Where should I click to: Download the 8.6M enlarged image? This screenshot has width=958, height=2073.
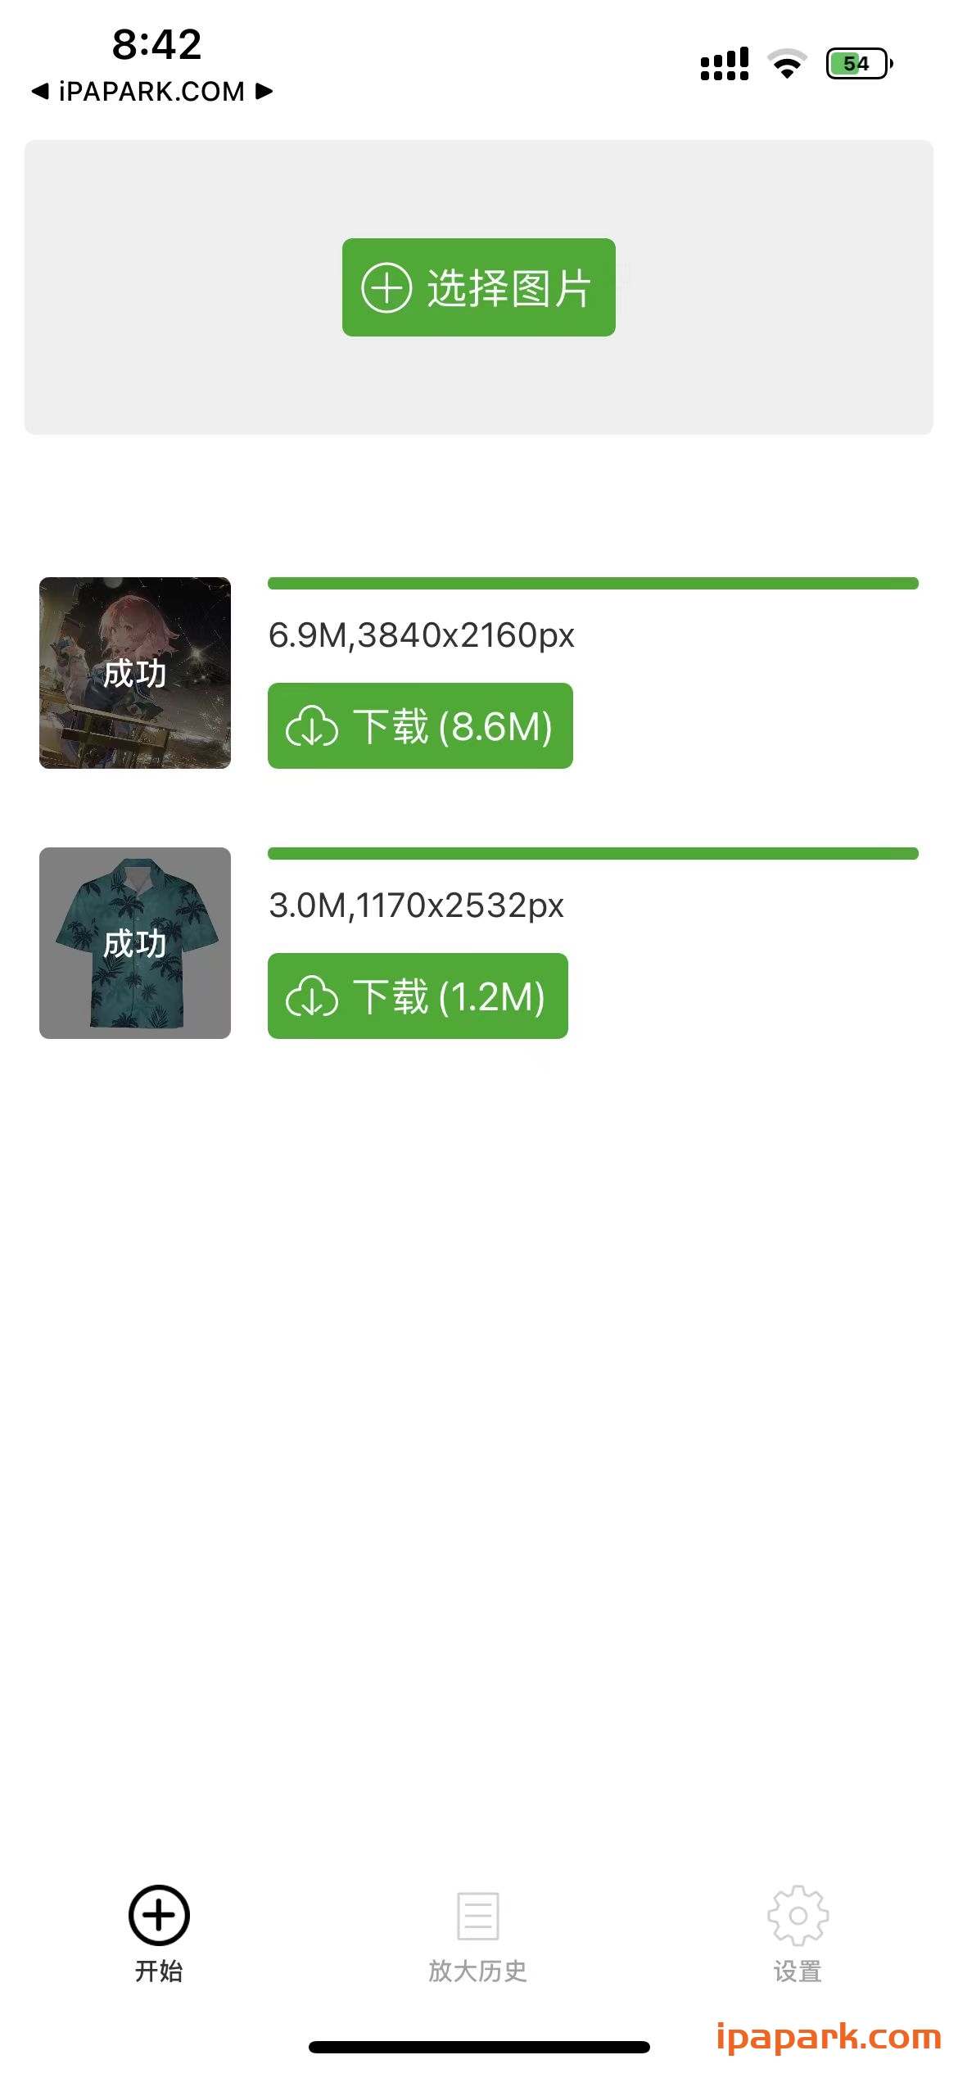(420, 726)
